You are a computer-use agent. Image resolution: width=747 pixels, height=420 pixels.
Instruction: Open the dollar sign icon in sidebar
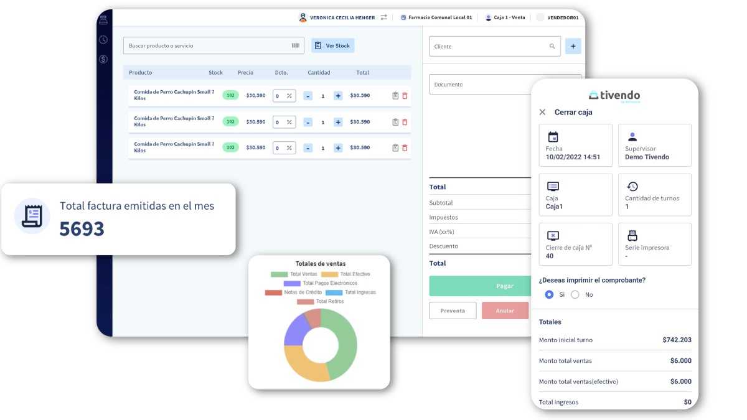[103, 59]
